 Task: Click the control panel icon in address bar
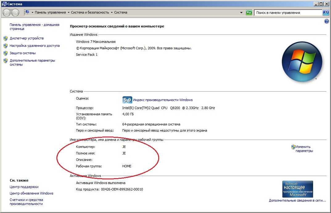(x=27, y=12)
